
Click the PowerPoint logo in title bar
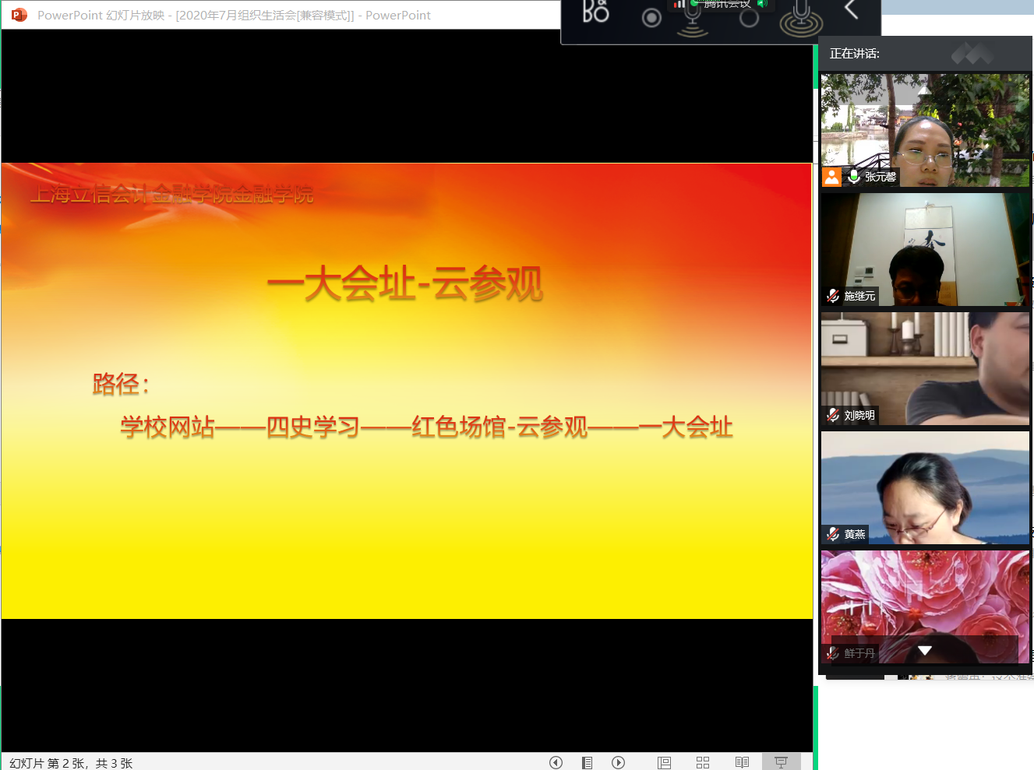point(19,15)
